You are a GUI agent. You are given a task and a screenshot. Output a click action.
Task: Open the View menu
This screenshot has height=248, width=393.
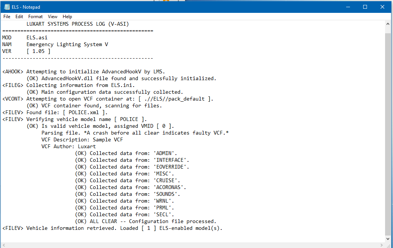pyautogui.click(x=53, y=17)
